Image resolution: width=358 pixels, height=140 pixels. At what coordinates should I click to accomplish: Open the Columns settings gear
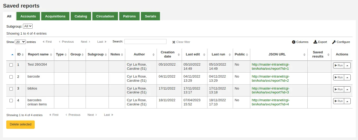coord(294,42)
